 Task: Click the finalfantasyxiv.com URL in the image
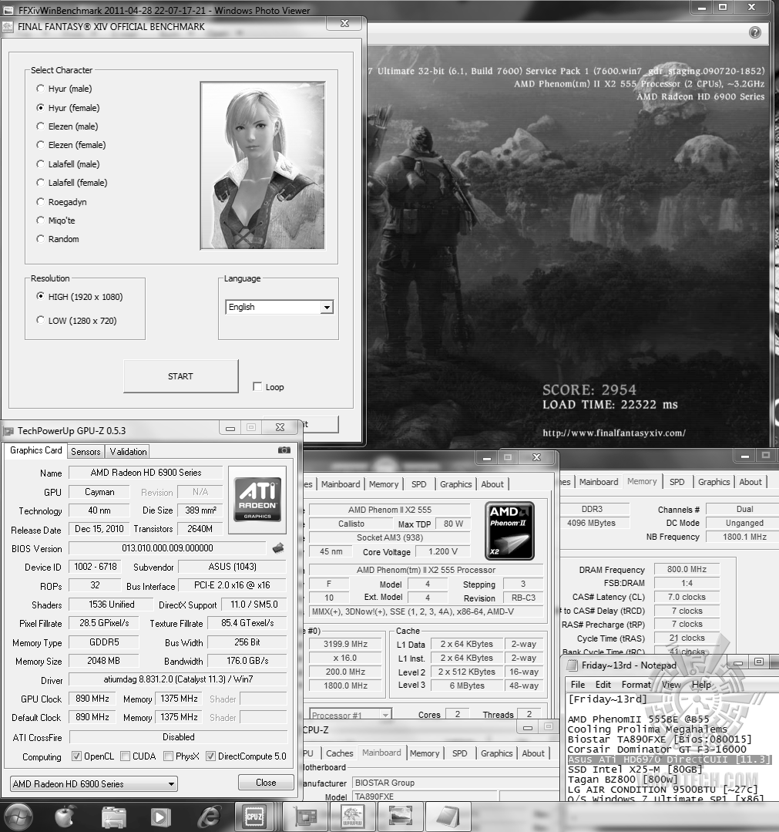614,433
